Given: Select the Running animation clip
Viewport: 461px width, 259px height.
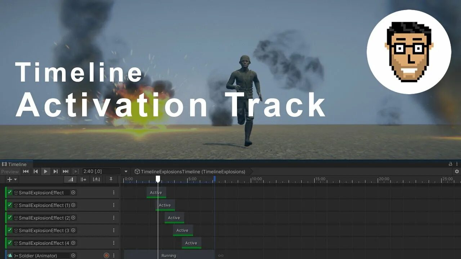Looking at the screenshot, I should pyautogui.click(x=169, y=255).
